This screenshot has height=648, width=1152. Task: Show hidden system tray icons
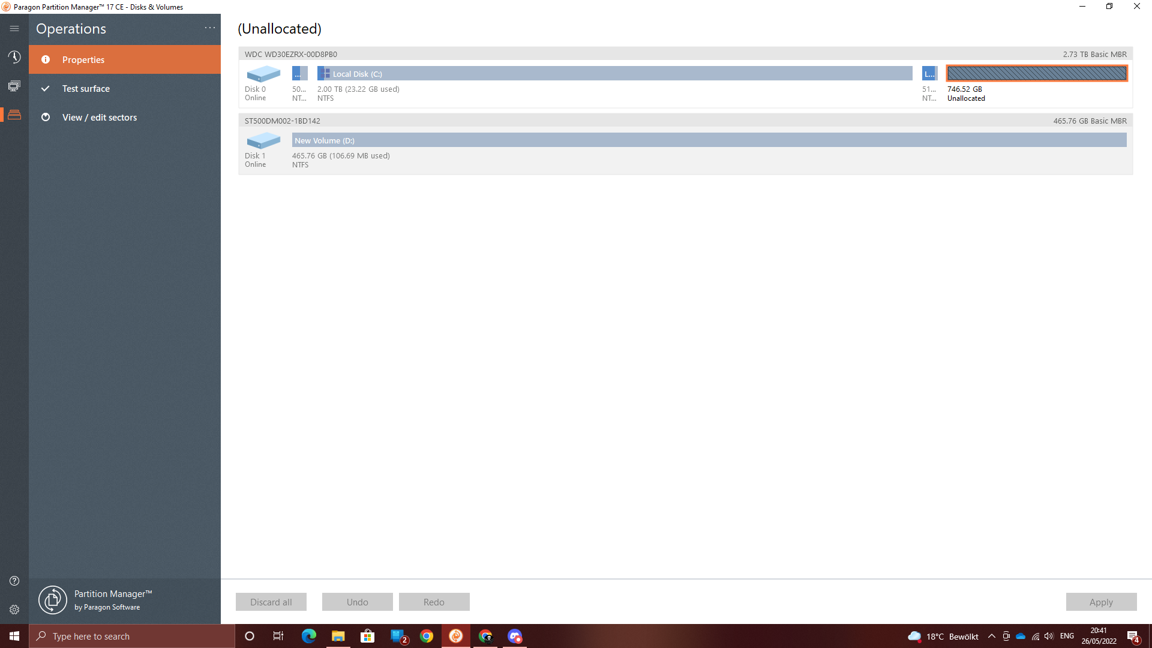coord(992,636)
